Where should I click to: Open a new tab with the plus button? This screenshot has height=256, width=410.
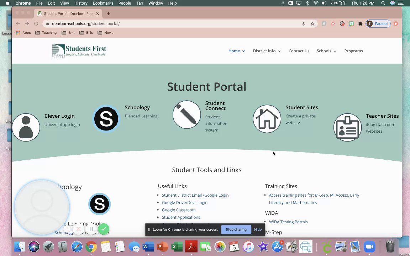tap(109, 14)
